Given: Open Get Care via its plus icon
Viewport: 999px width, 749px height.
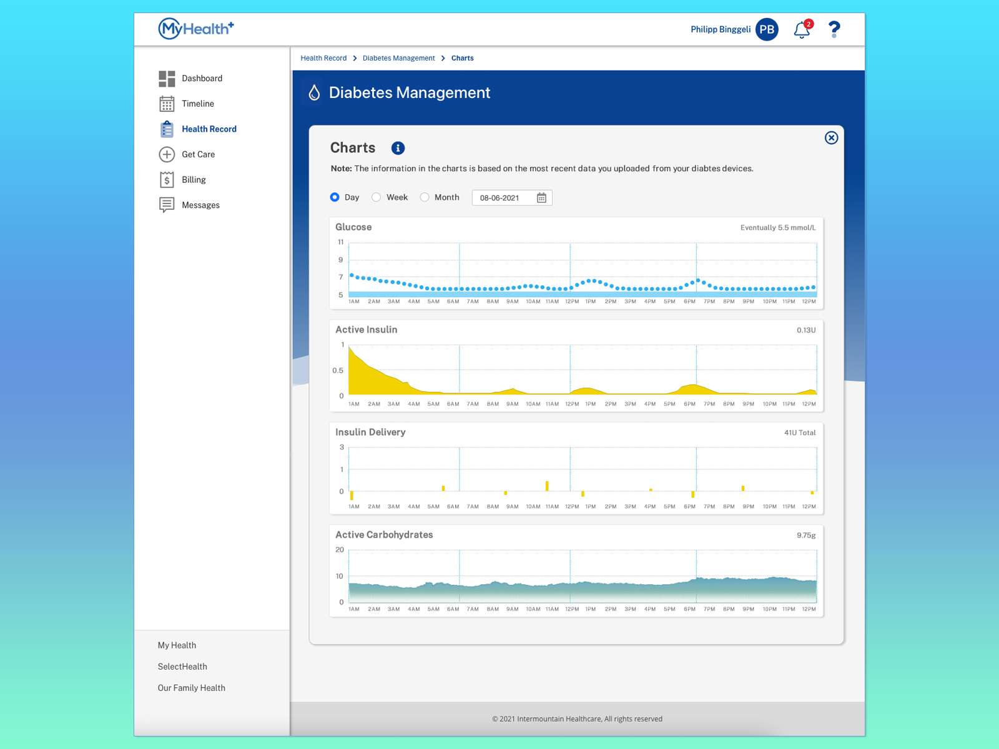Looking at the screenshot, I should pos(166,154).
